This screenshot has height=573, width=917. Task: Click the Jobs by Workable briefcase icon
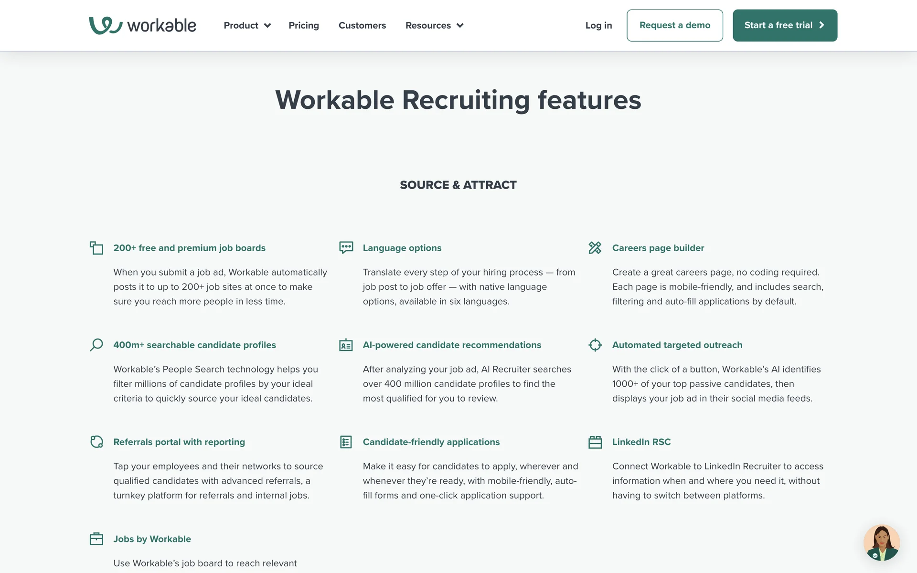coord(96,539)
